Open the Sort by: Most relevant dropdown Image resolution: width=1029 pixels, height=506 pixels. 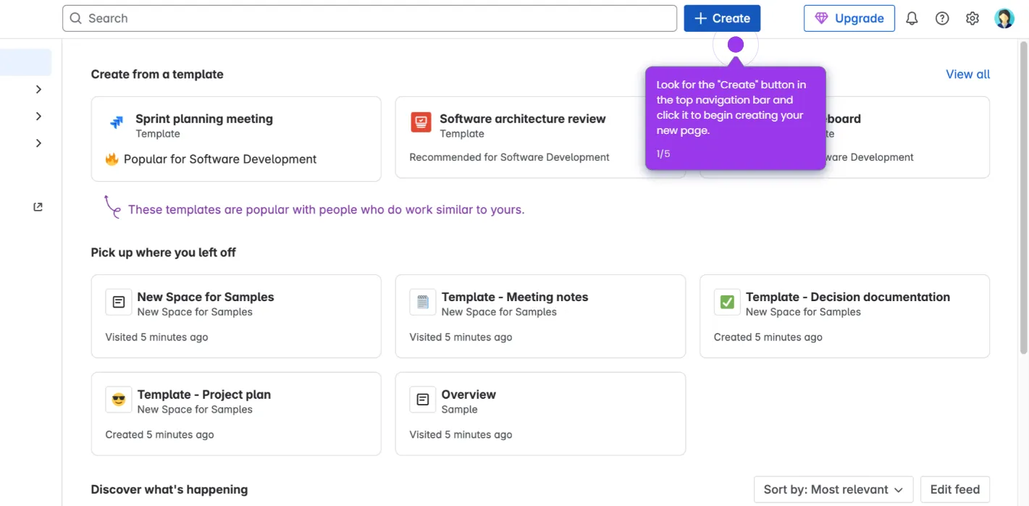(x=833, y=490)
